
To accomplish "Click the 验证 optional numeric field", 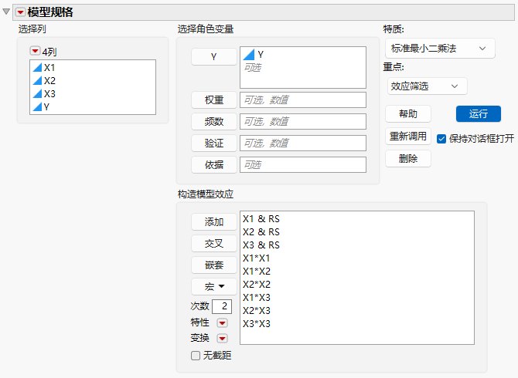I will pos(303,143).
